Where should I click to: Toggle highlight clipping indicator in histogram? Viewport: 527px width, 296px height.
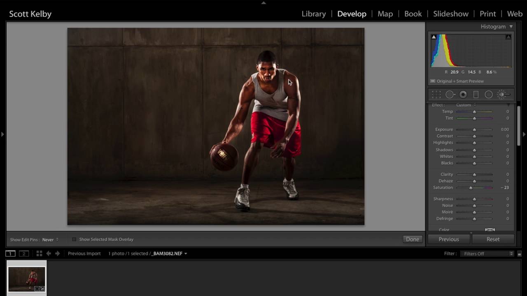508,37
